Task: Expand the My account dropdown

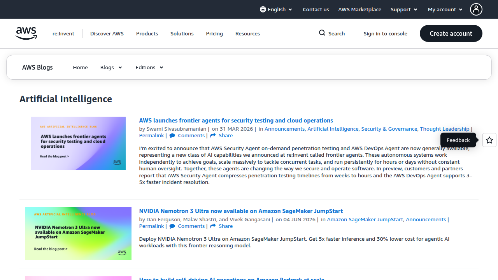Action: [445, 9]
